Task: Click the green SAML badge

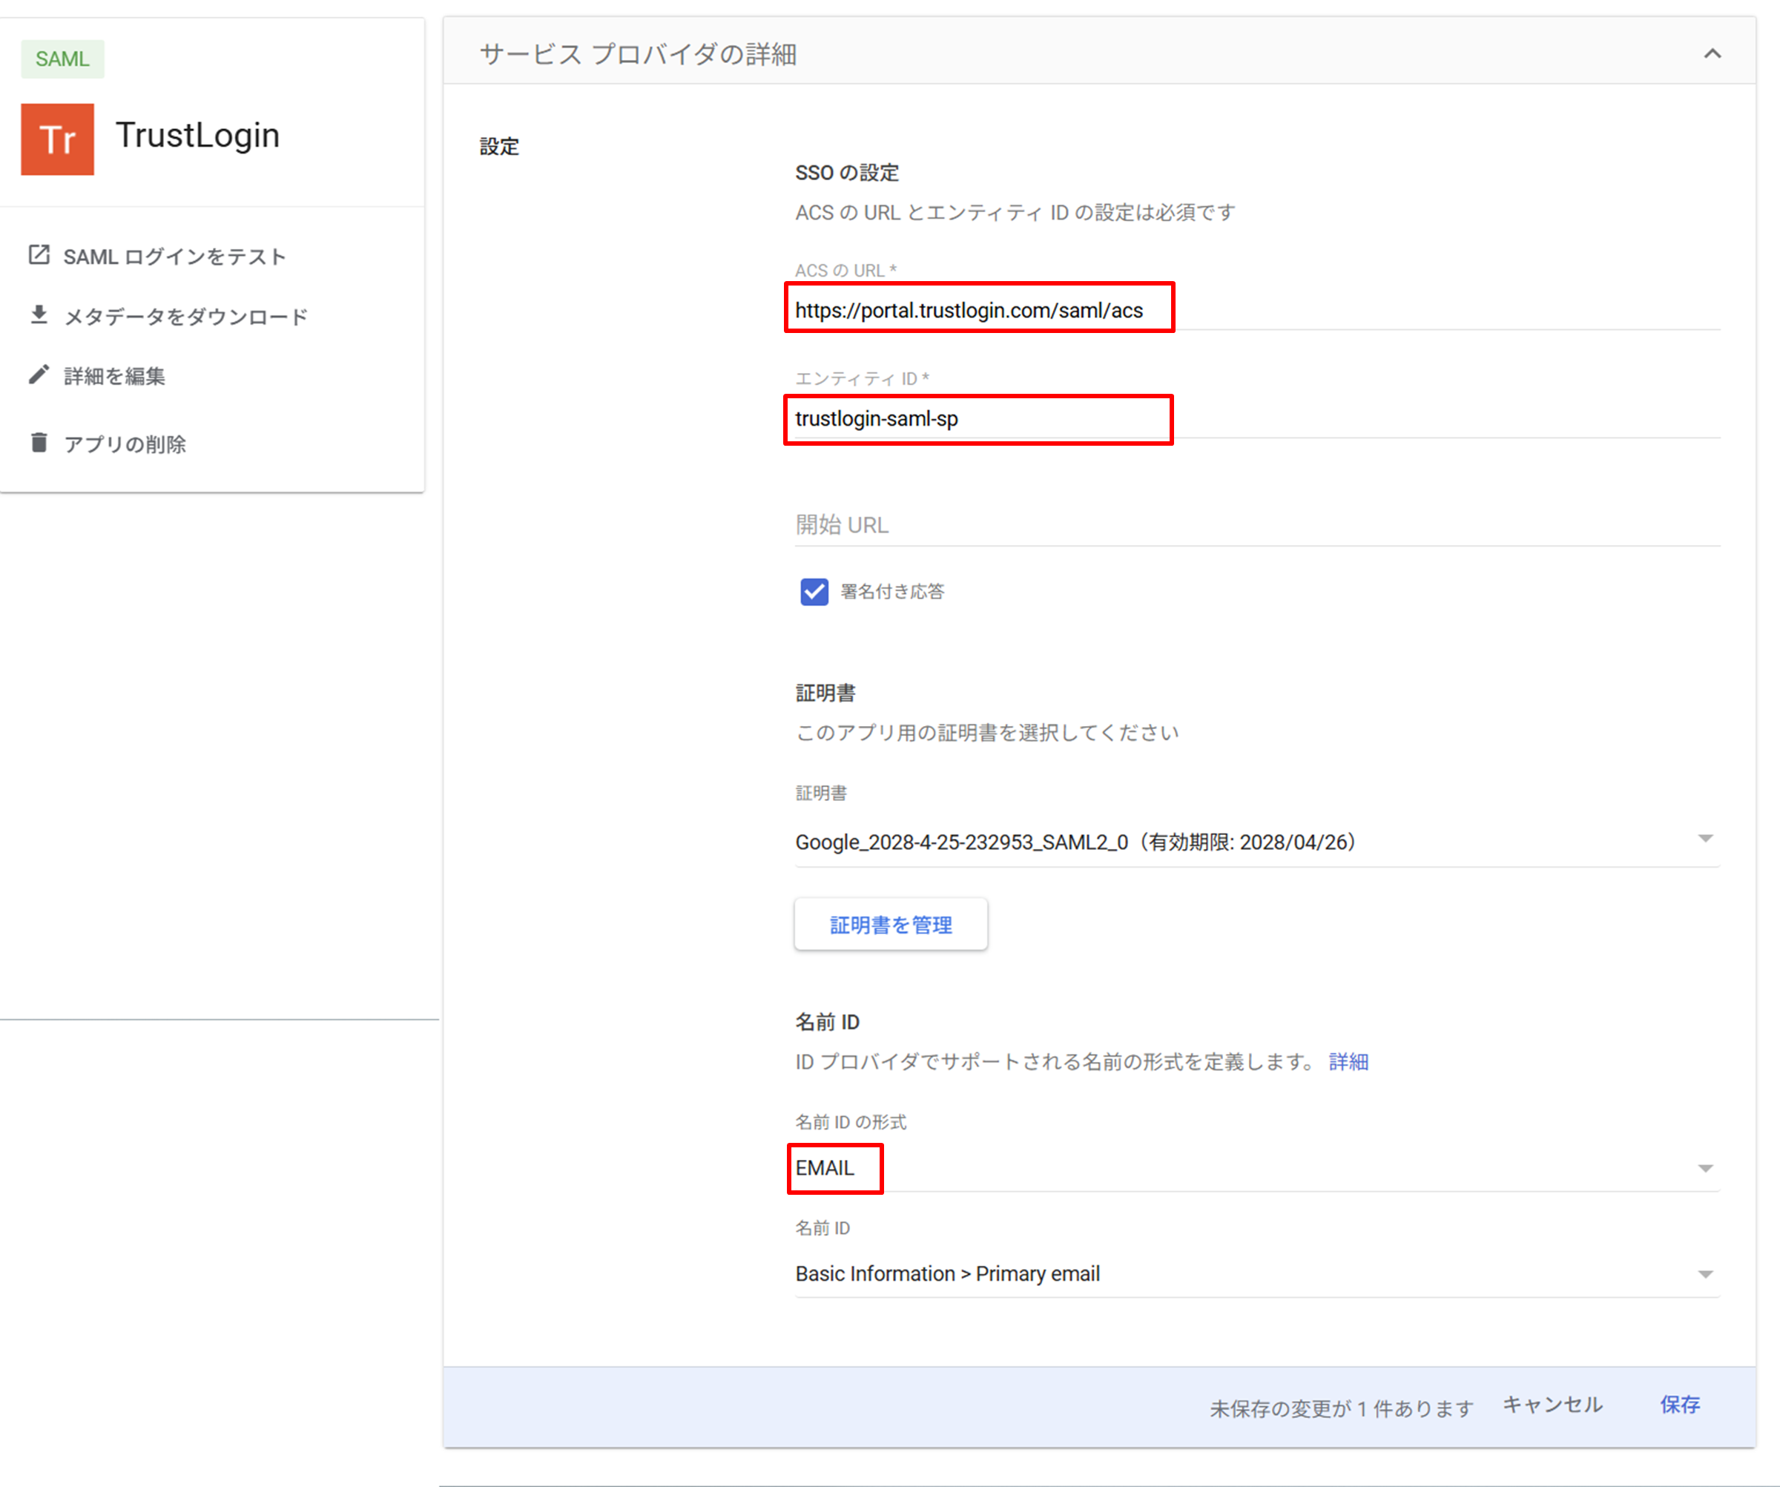Action: point(63,59)
